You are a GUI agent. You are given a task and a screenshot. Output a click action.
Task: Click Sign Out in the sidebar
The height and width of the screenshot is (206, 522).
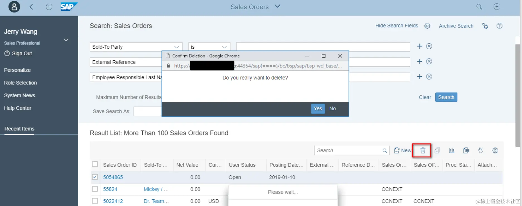click(22, 53)
